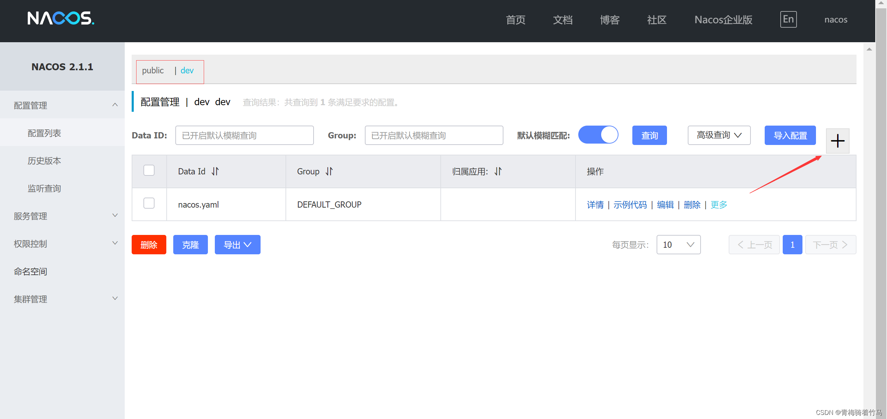Check the nacos.yaml row checkbox
887x419 pixels.
click(149, 203)
